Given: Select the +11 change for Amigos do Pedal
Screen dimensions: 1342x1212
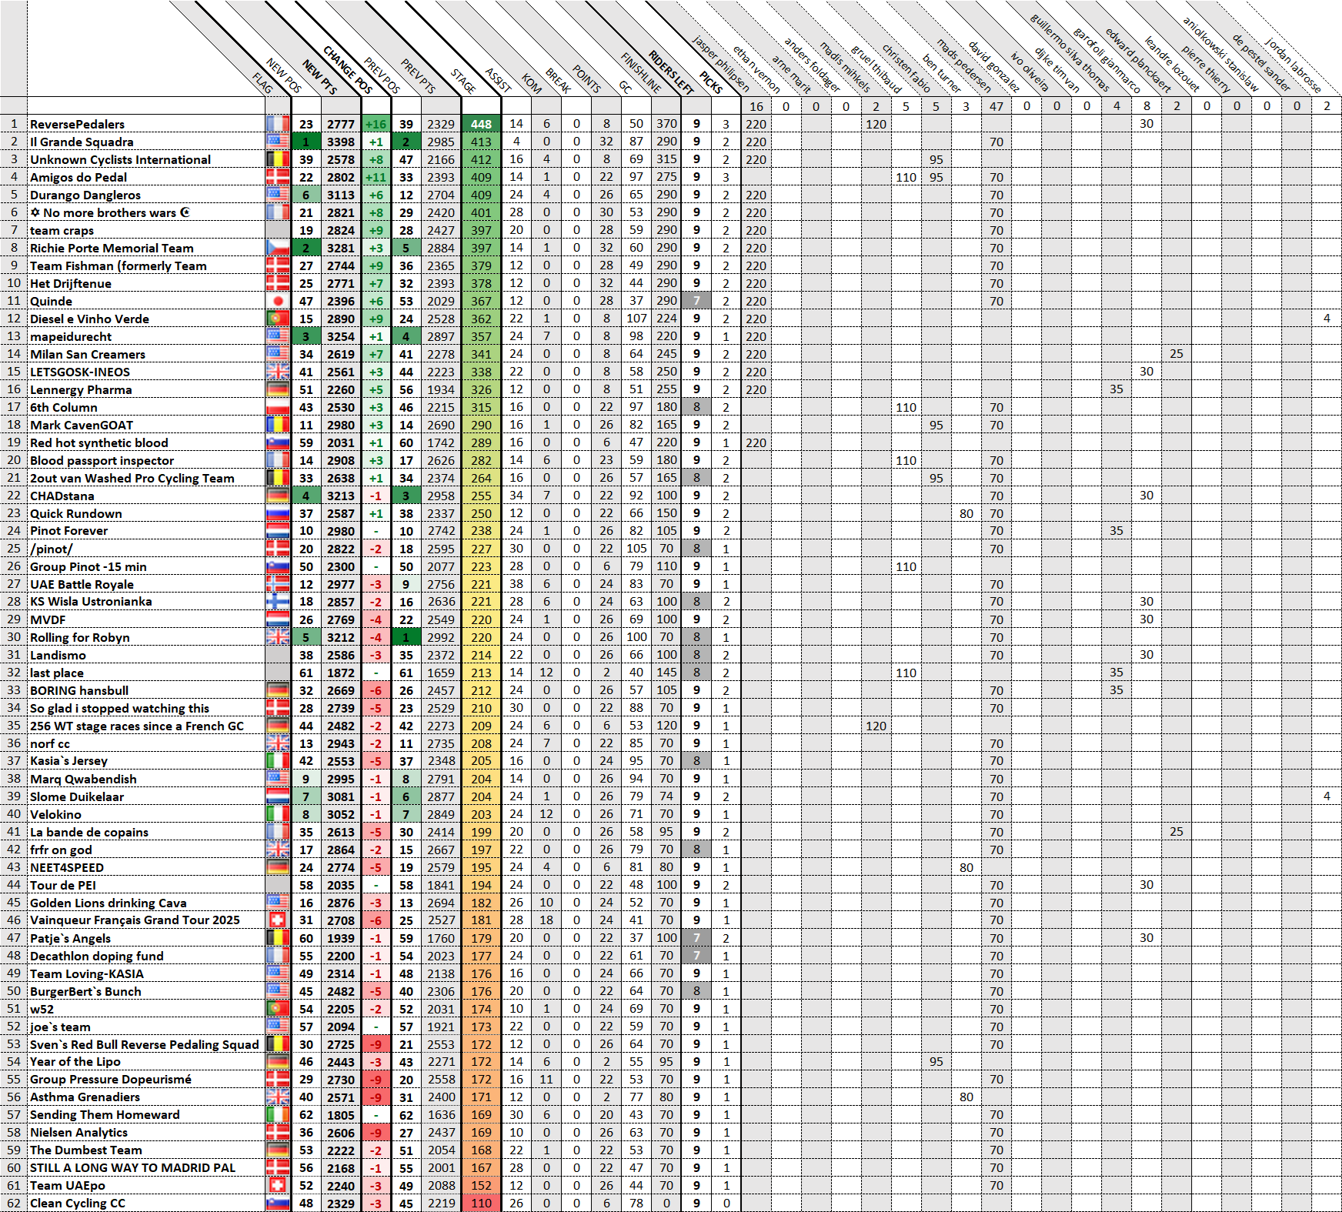Looking at the screenshot, I should (376, 177).
